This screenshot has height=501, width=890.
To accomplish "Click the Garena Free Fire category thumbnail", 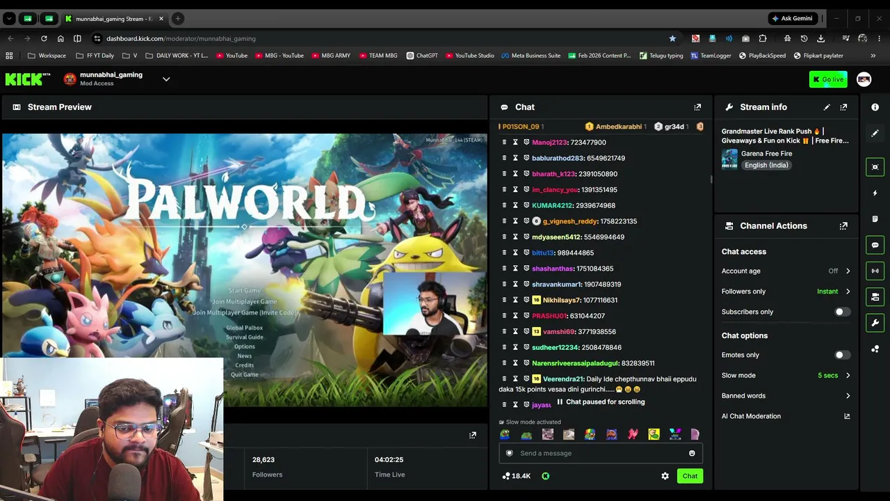I will click(729, 159).
